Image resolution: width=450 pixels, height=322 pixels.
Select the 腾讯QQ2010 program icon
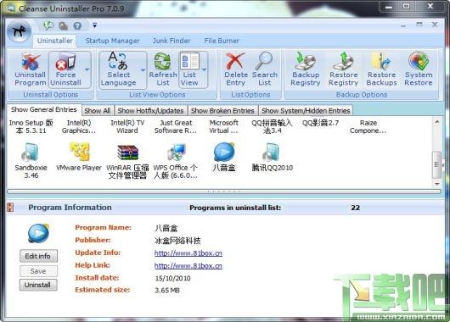[271, 152]
